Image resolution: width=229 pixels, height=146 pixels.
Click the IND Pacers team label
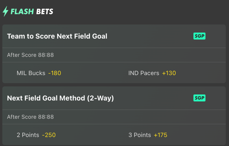tap(144, 73)
